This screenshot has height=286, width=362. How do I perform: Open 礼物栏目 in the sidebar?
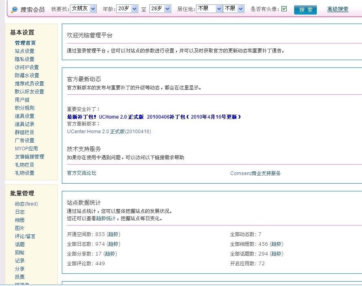tap(24, 165)
